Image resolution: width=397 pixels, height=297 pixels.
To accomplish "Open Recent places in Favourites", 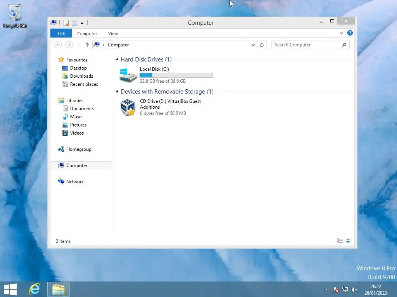I will pos(84,84).
